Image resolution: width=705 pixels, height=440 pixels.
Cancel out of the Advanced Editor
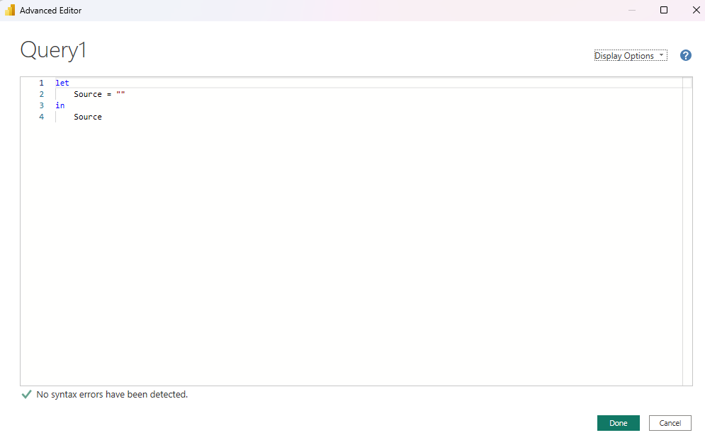pyautogui.click(x=670, y=422)
